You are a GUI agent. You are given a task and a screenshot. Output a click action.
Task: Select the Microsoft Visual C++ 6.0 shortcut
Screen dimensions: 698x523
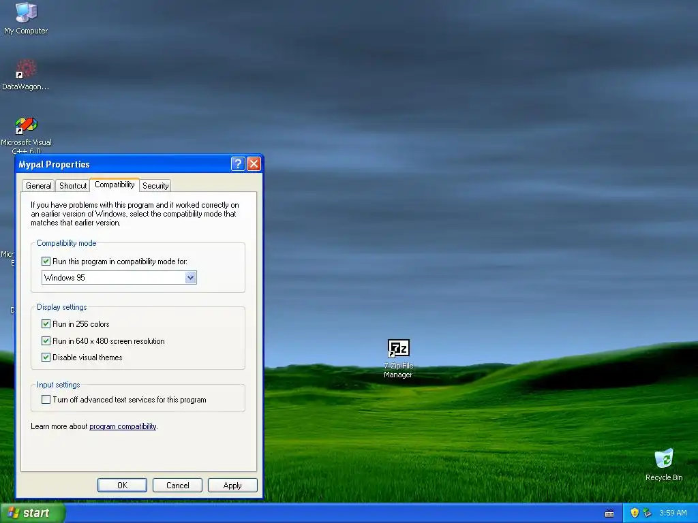pyautogui.click(x=26, y=135)
